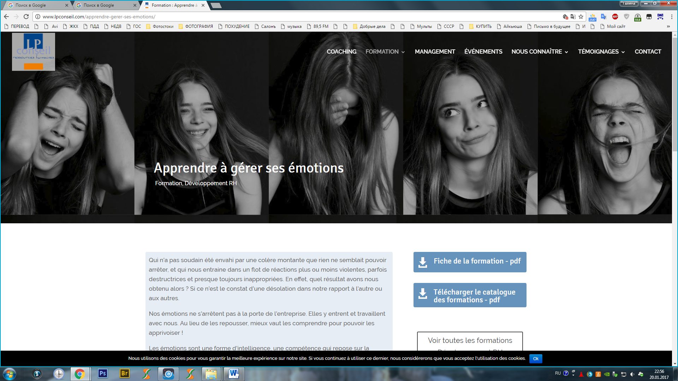Open a new tab with the new-tab button
Viewport: 678px width, 381px height.
click(x=216, y=5)
